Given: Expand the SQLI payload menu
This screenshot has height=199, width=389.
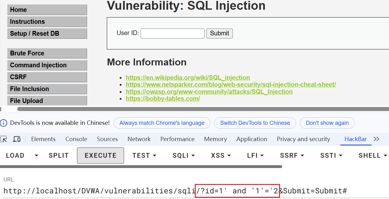Looking at the screenshot, I should click(x=184, y=156).
